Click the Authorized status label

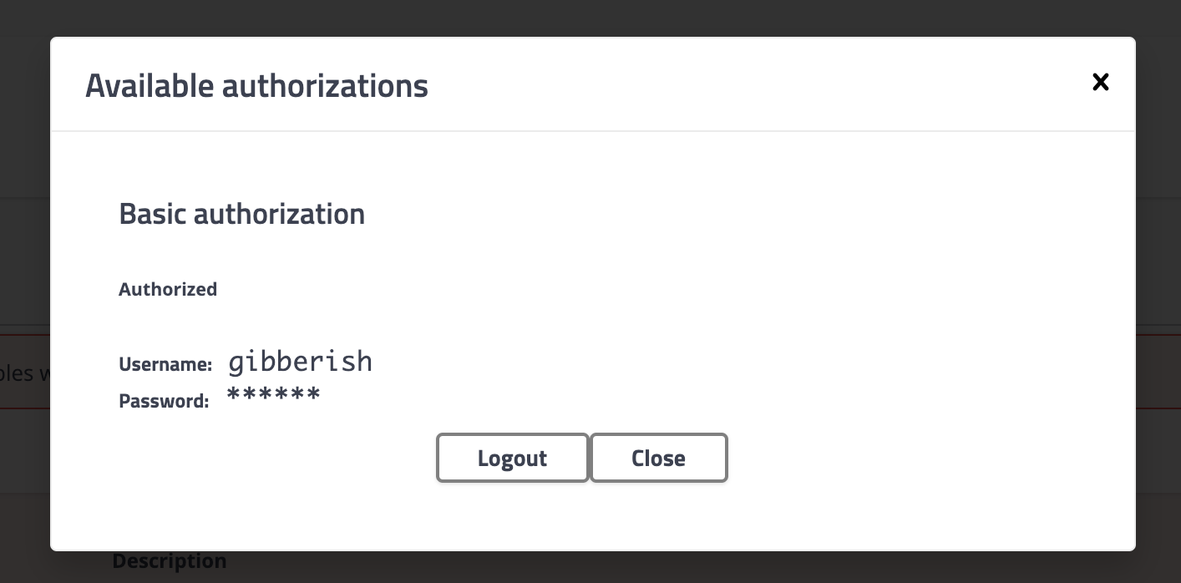click(167, 289)
